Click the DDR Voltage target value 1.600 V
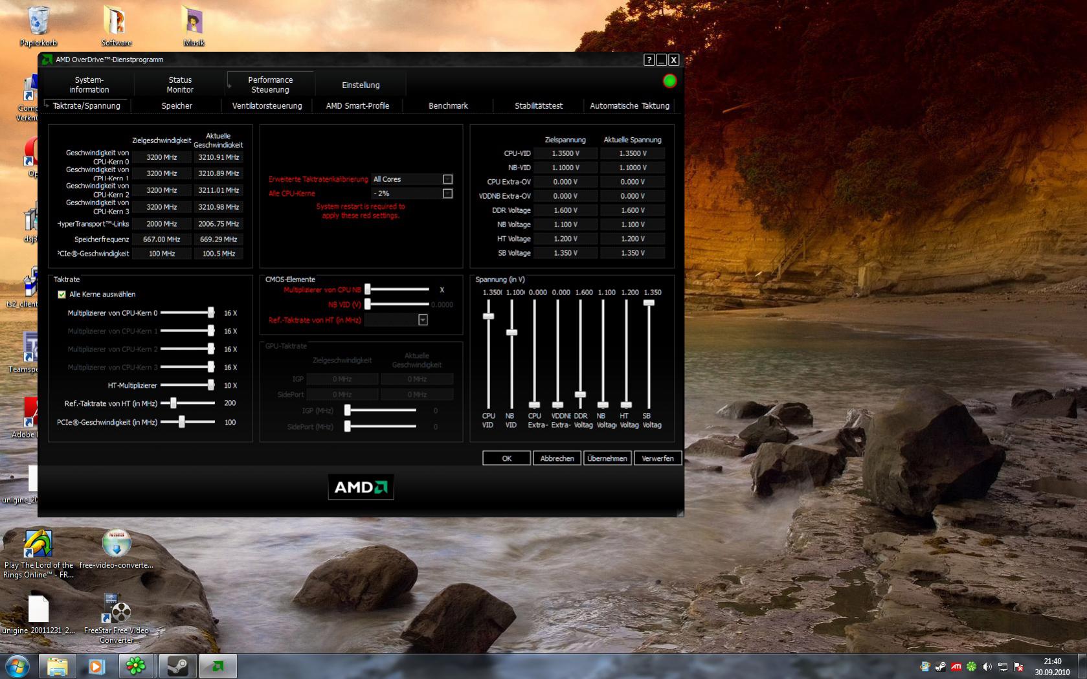This screenshot has width=1087, height=679. click(566, 210)
